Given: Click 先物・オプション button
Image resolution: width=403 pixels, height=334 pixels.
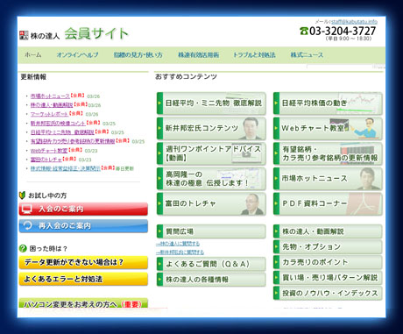Looking at the screenshot, I should (x=328, y=247).
